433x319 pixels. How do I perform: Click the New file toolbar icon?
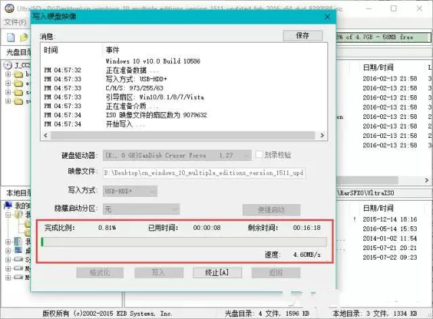11,37
